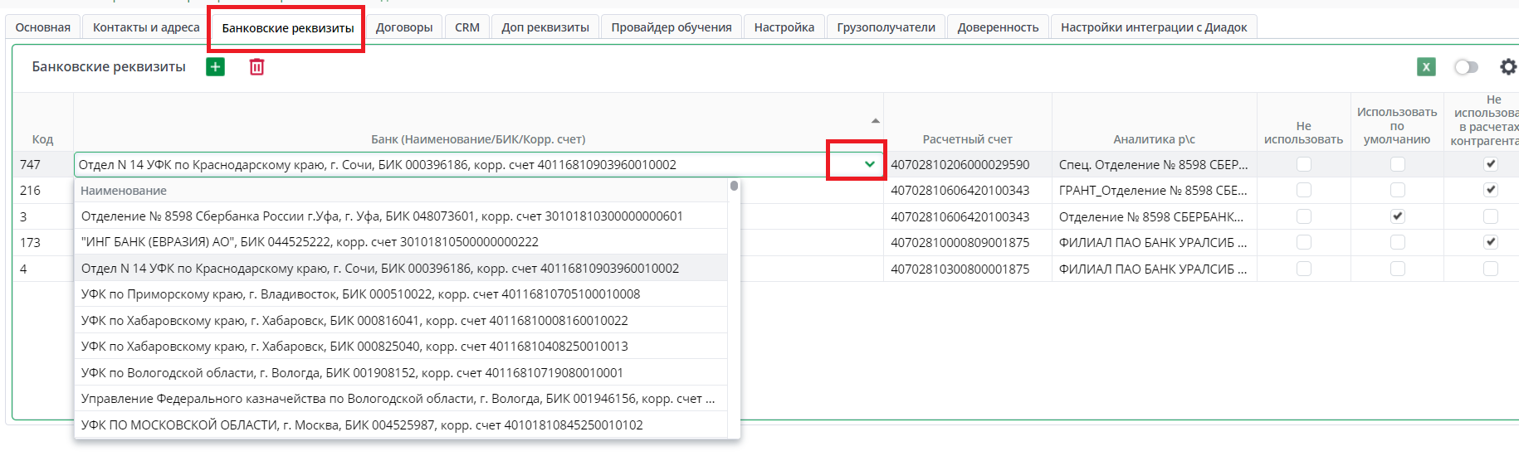Image resolution: width=1519 pixels, height=456 pixels.
Task: Select 'ИНГ БАНК (ЕВРАЗИЯ) АО' from the list
Action: [310, 242]
